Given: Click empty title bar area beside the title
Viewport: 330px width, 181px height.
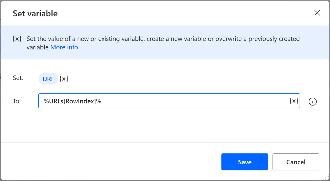Looking at the screenshot, I should [182, 13].
